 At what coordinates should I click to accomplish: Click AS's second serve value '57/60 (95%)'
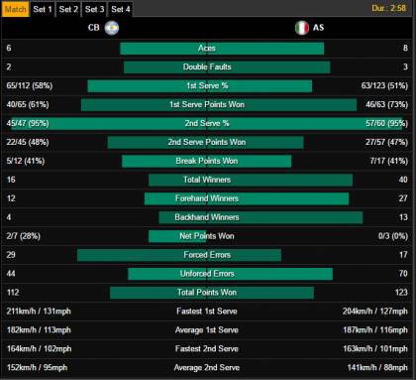[386, 124]
